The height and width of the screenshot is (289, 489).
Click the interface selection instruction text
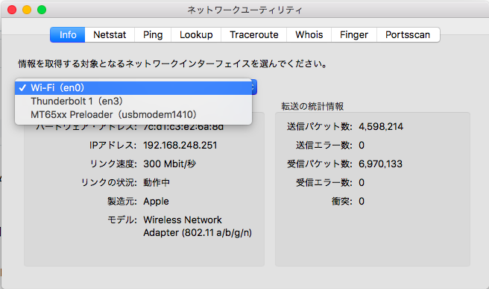(x=173, y=64)
